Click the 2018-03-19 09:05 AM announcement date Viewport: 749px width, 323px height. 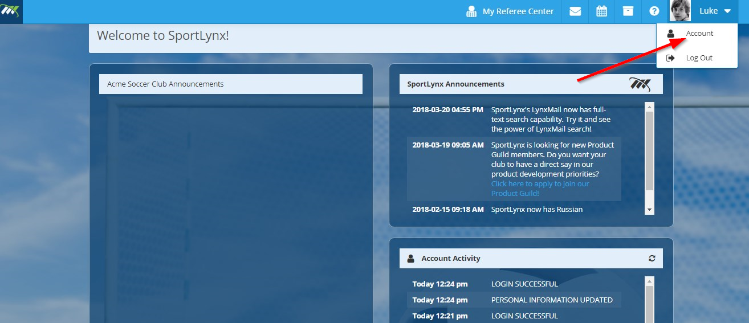coord(447,145)
